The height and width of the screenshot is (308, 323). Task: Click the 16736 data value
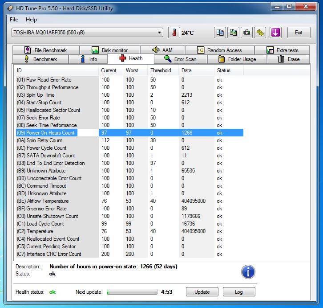coord(188,224)
